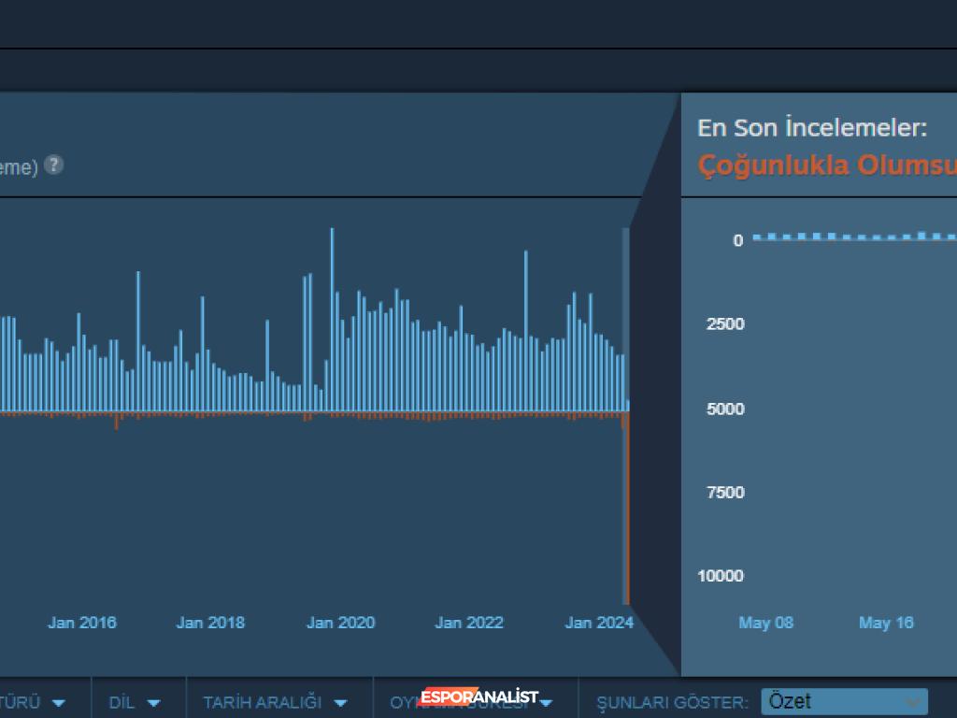The height and width of the screenshot is (718, 957).
Task: Click the May 08 label on recent chart
Action: [766, 623]
